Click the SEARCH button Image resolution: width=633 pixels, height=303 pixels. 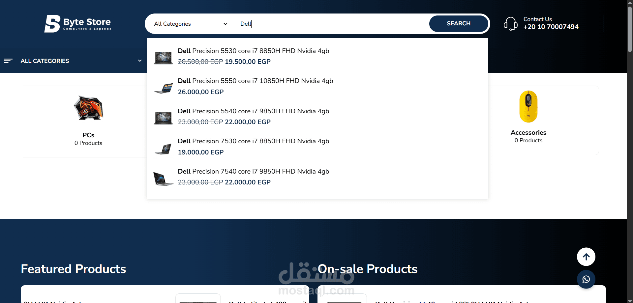[458, 23]
